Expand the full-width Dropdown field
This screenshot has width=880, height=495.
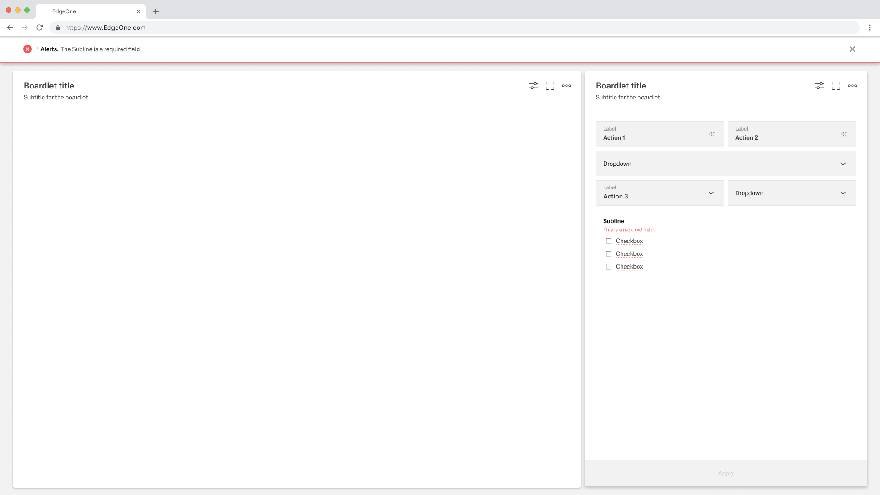726,164
